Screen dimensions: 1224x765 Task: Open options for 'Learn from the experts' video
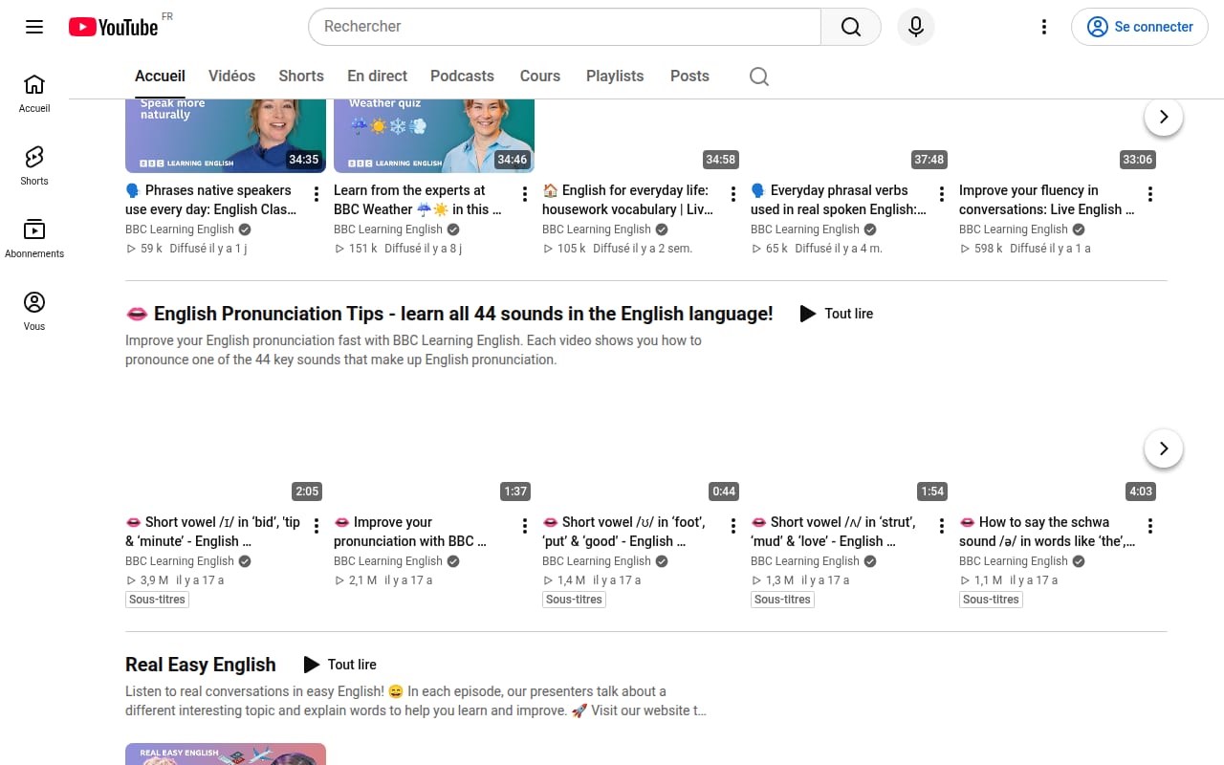[x=525, y=194]
